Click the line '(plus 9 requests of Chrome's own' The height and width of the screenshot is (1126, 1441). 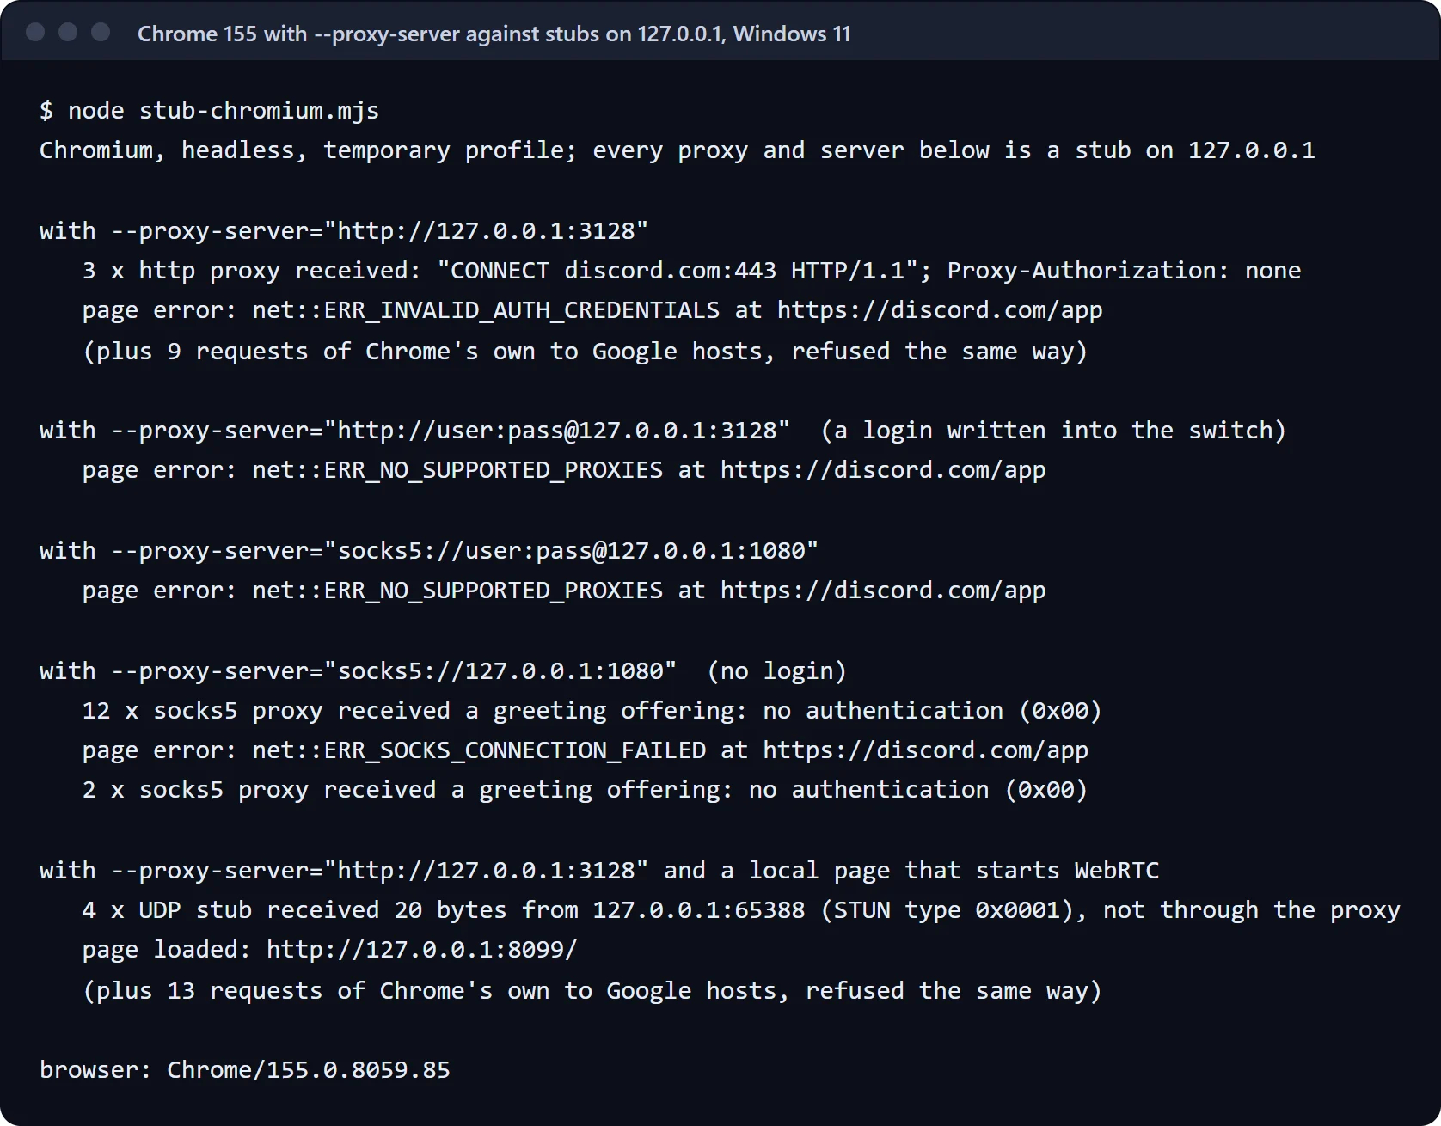click(x=585, y=352)
